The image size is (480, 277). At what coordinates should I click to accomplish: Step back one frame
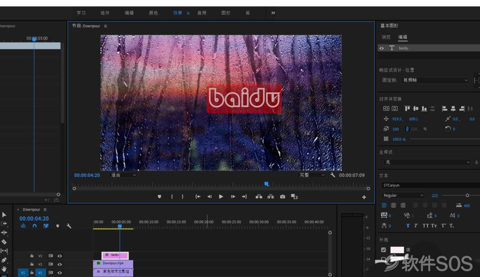[x=209, y=197]
